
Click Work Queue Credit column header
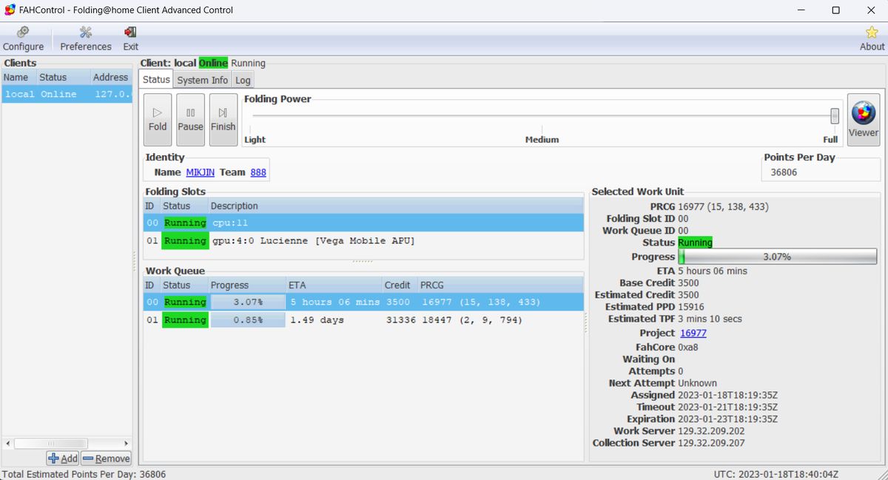pyautogui.click(x=400, y=285)
